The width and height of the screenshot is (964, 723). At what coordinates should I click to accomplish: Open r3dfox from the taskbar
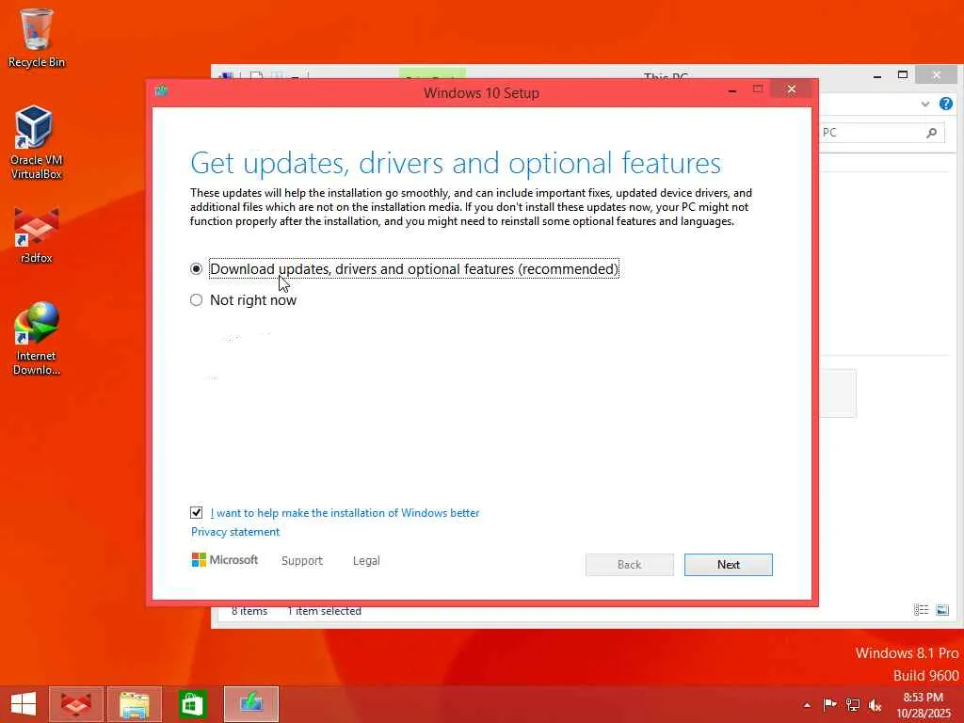(x=75, y=704)
